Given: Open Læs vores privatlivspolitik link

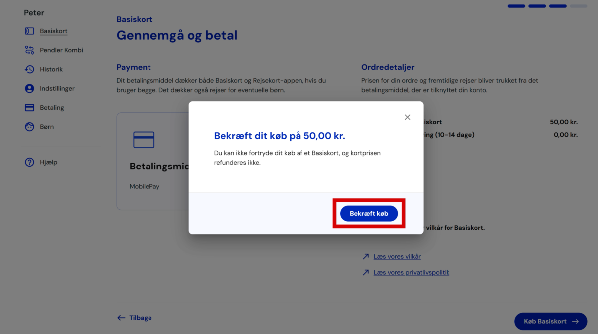Looking at the screenshot, I should [x=411, y=272].
